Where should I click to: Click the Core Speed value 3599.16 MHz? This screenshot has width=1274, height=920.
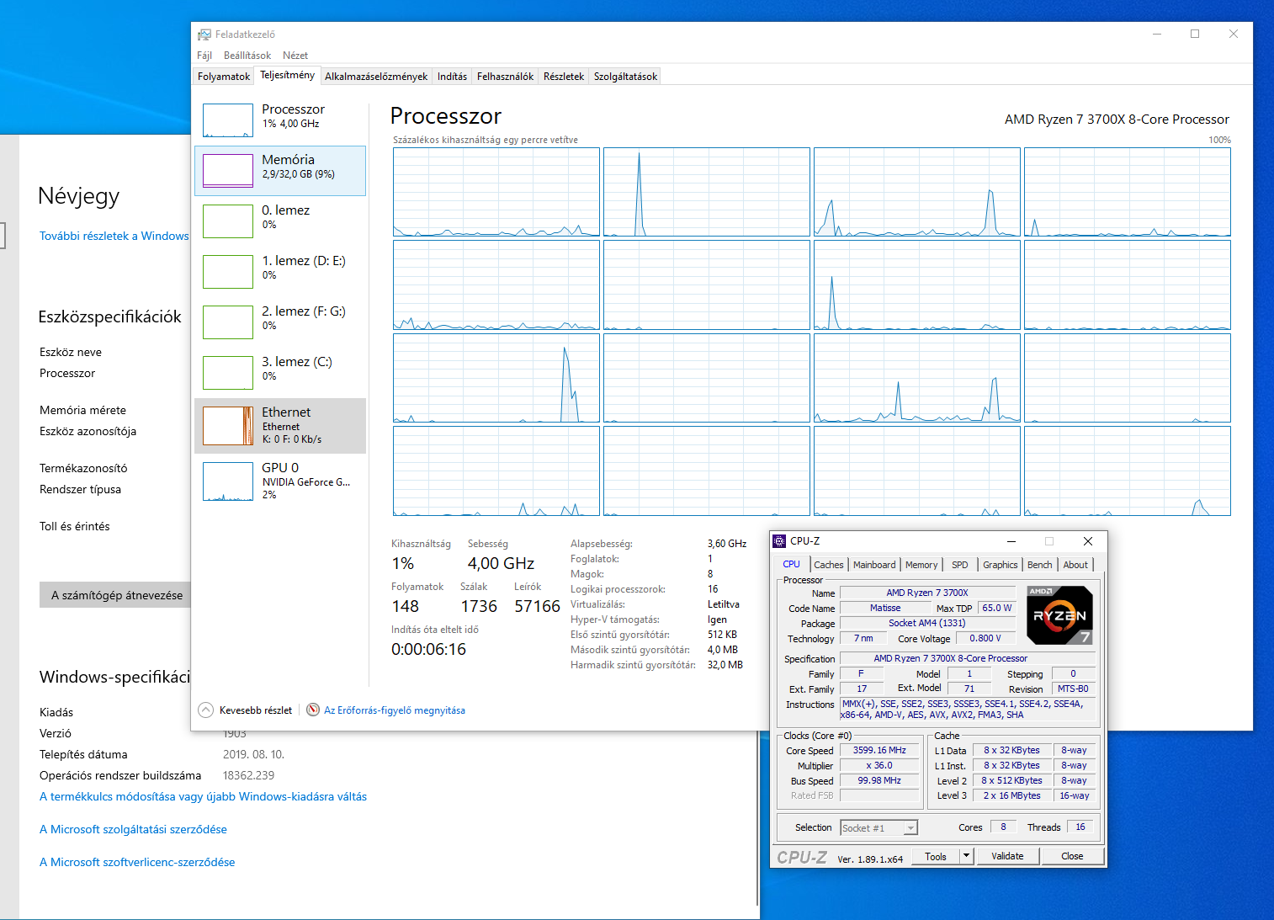click(879, 750)
